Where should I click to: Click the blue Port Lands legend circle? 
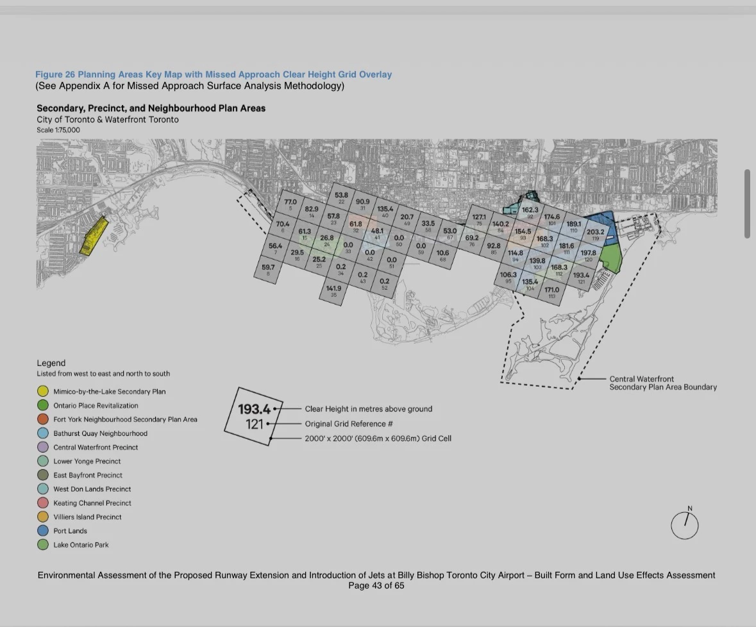[x=43, y=531]
